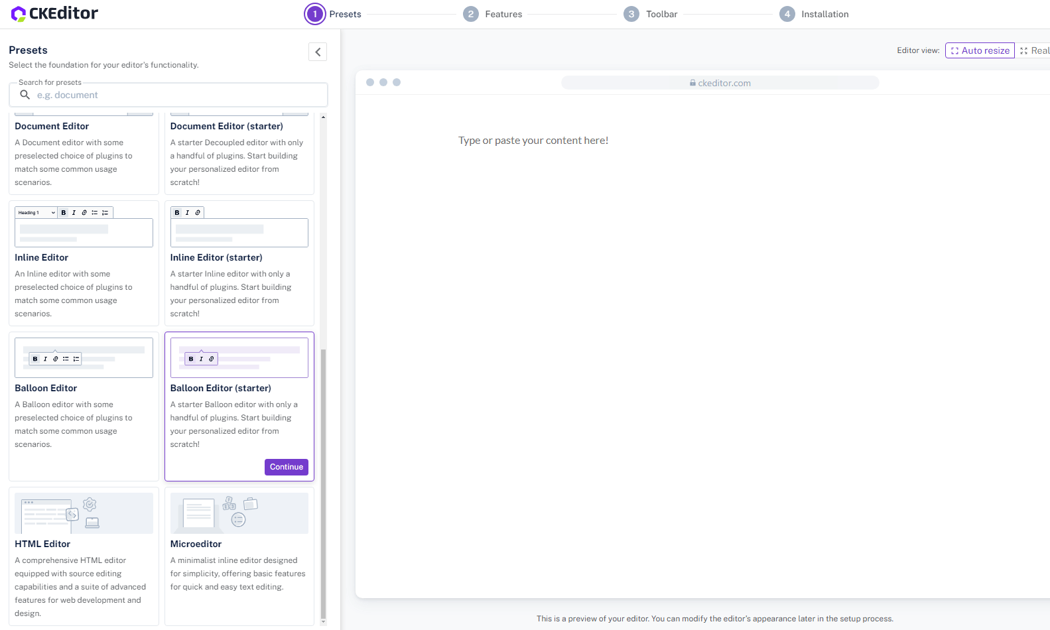Open step 3 Toolbar

[x=631, y=14]
